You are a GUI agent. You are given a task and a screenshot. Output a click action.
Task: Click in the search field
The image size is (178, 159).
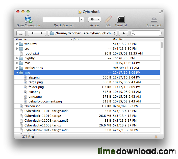[x=148, y=33]
